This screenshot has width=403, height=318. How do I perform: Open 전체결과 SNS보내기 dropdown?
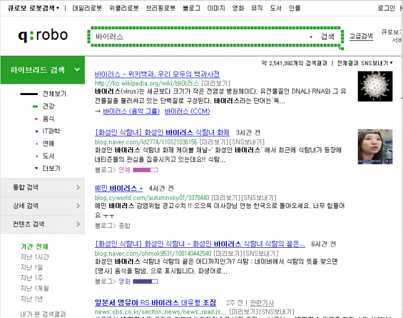365,63
